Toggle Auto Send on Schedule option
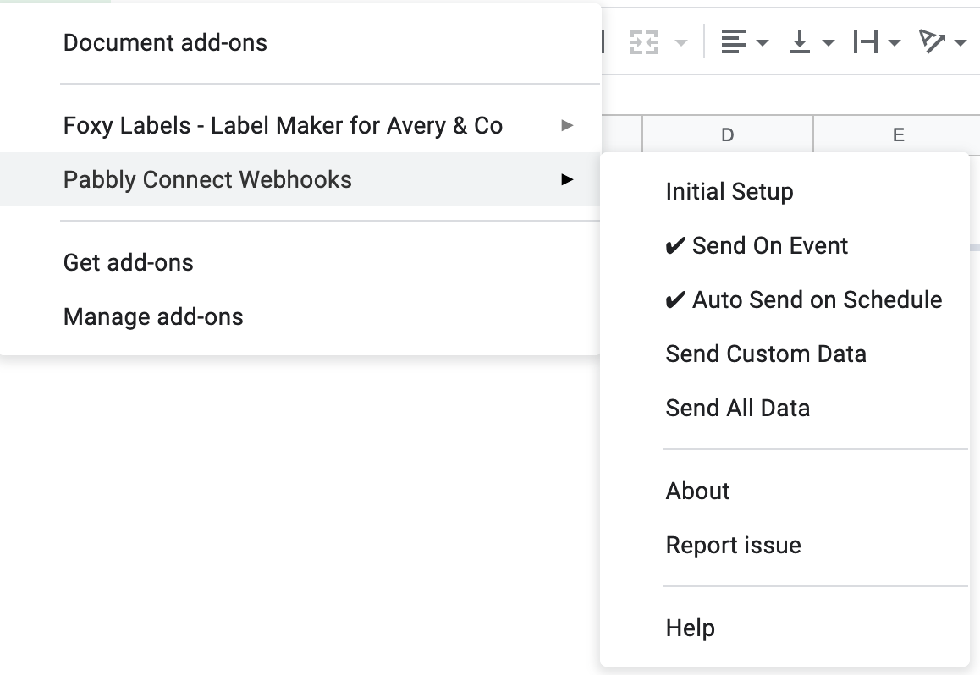The image size is (980, 675). coord(785,300)
